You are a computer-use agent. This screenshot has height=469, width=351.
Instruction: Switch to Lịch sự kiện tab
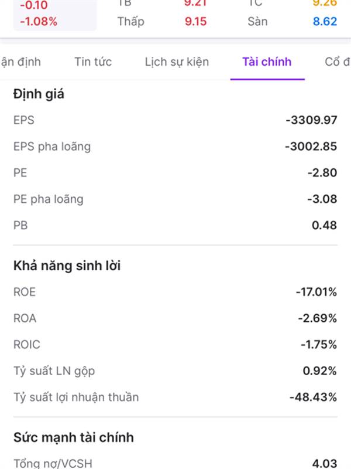(x=177, y=62)
